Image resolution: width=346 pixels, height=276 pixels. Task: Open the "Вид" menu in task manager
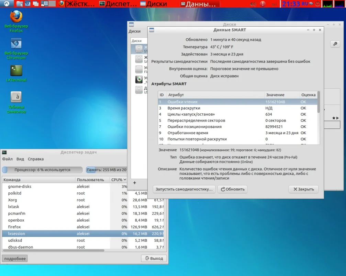(20, 159)
